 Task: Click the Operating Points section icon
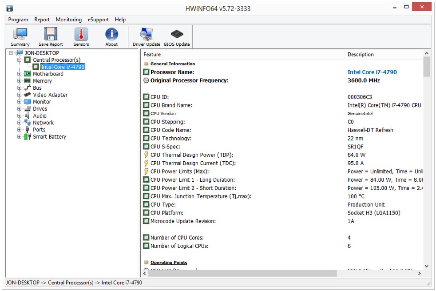(x=146, y=263)
